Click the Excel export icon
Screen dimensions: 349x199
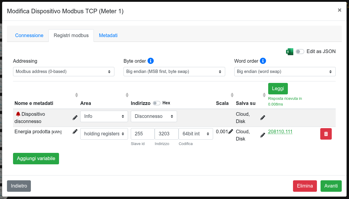290,52
